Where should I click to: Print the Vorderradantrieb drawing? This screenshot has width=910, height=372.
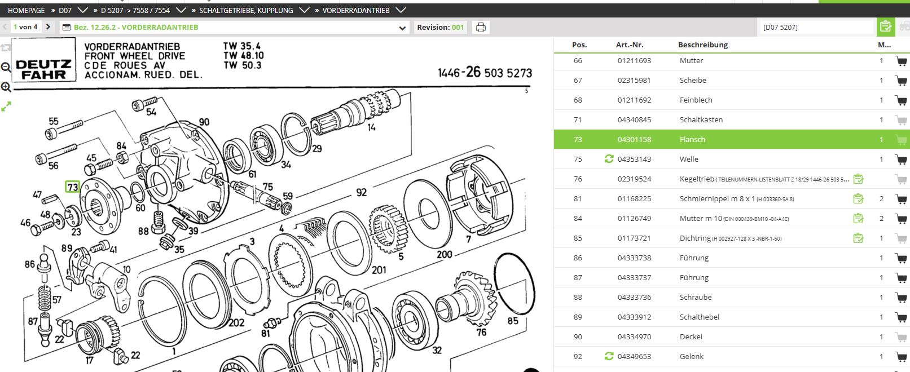(x=481, y=27)
